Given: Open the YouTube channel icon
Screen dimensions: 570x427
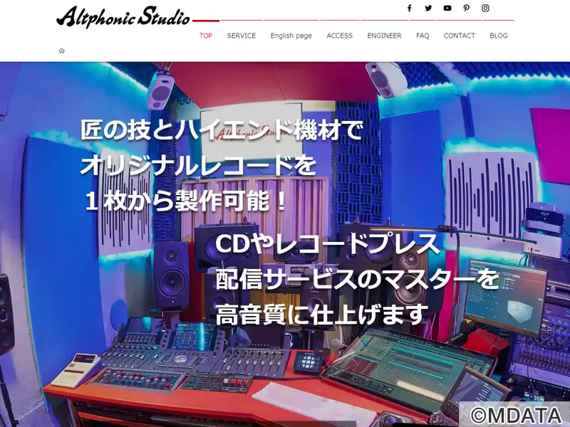Looking at the screenshot, I should tap(447, 8).
